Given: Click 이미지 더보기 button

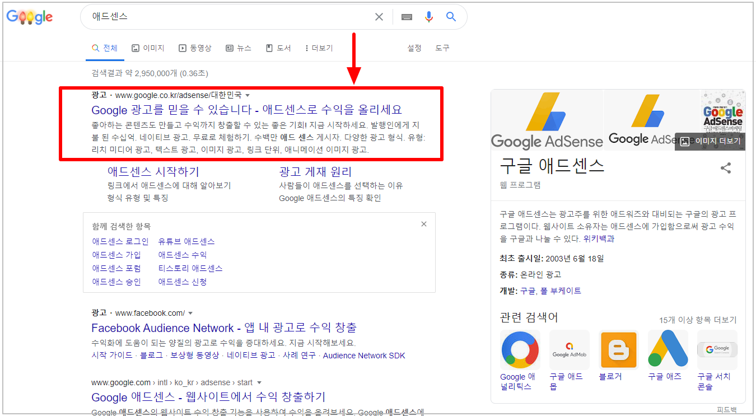Looking at the screenshot, I should [710, 141].
